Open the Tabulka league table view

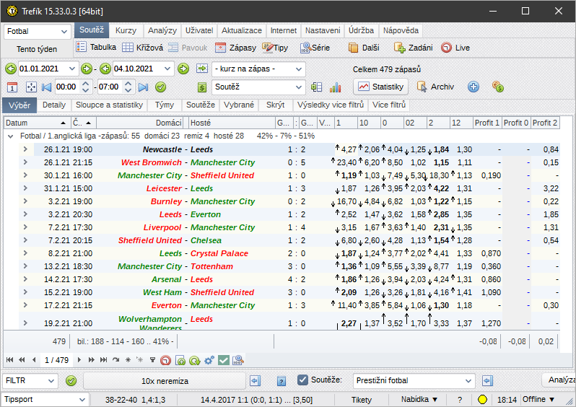pyautogui.click(x=96, y=48)
